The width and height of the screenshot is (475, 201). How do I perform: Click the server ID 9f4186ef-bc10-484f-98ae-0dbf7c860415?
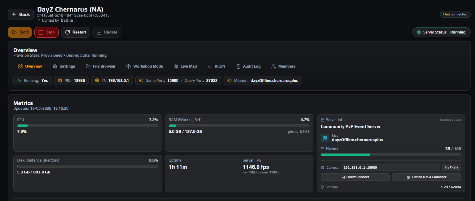pos(73,15)
